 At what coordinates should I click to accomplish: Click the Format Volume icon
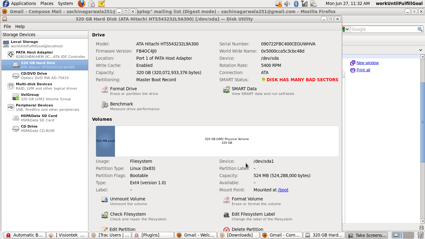pyautogui.click(x=227, y=200)
